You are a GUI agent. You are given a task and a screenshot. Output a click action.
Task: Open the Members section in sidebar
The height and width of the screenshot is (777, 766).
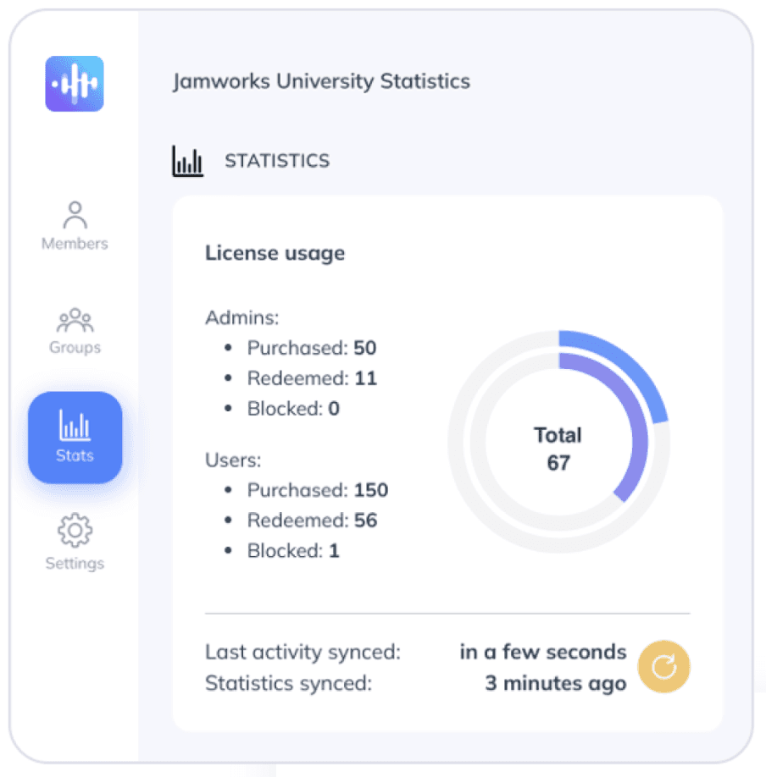coord(75,226)
